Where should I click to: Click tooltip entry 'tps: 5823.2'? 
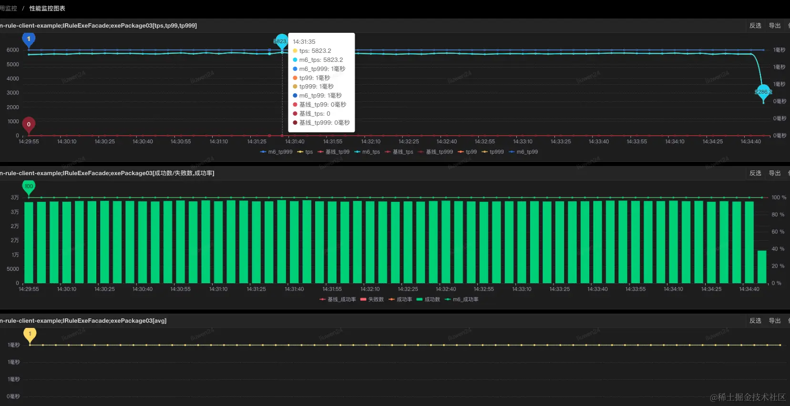(x=312, y=51)
